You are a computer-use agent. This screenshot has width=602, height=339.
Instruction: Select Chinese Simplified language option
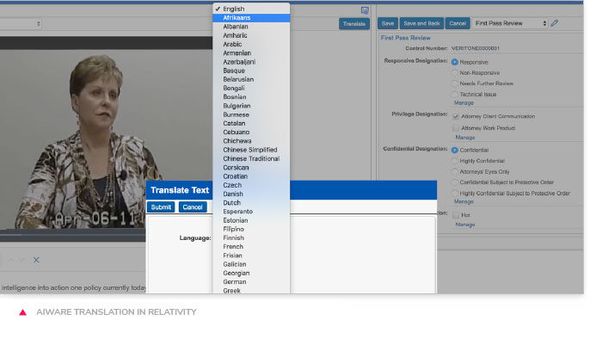point(251,150)
